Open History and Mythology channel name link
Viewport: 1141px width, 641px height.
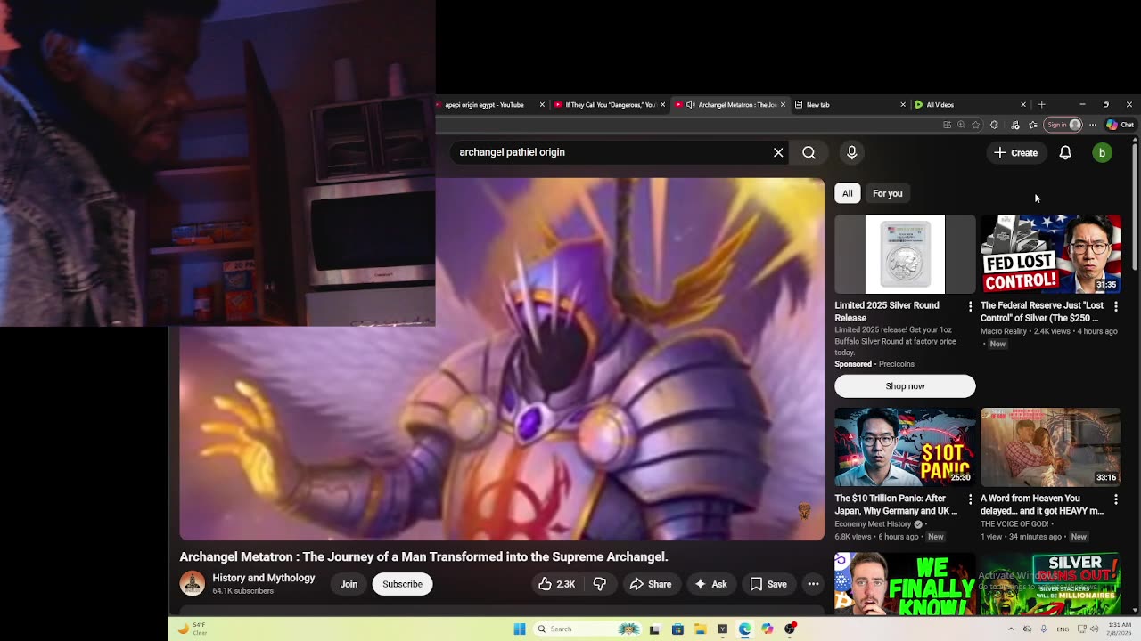point(264,578)
